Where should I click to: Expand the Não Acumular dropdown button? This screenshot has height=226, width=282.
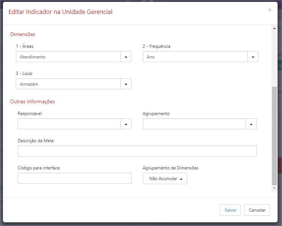point(165,179)
